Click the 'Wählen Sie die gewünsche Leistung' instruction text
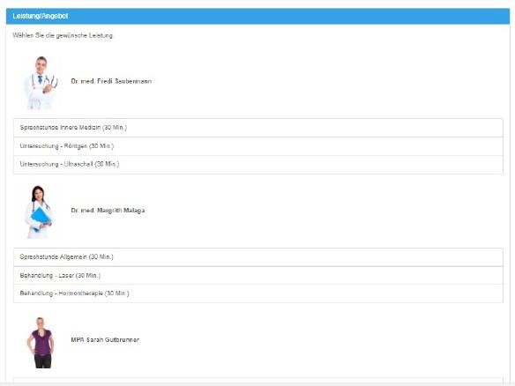Image resolution: width=515 pixels, height=386 pixels. (x=63, y=35)
